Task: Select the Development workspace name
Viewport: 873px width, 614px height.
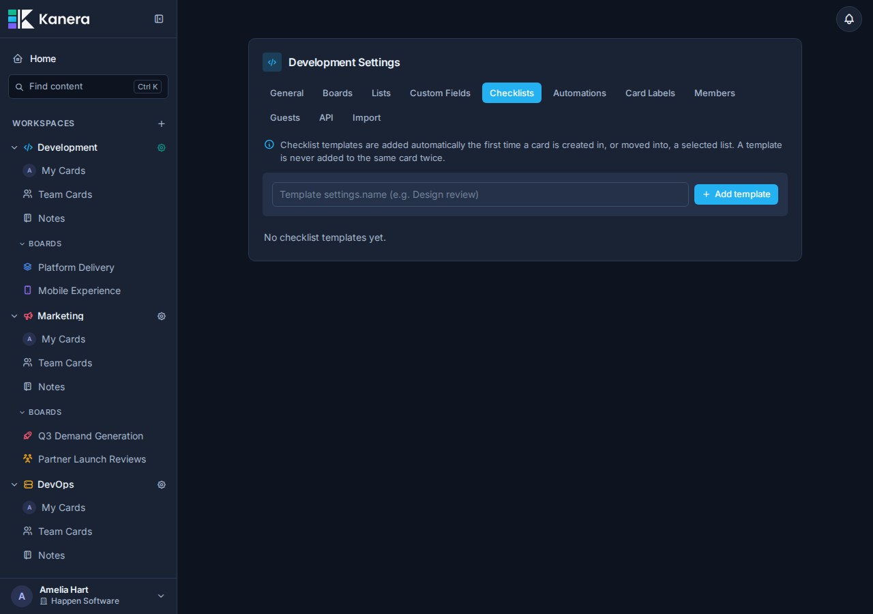Action: pos(68,147)
